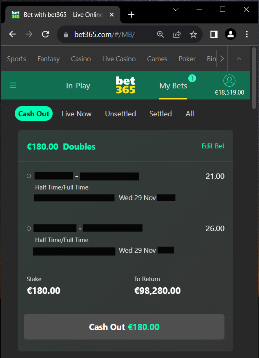This screenshot has height=358, width=259.
Task: Open the browser side panel icon
Action: [x=214, y=35]
